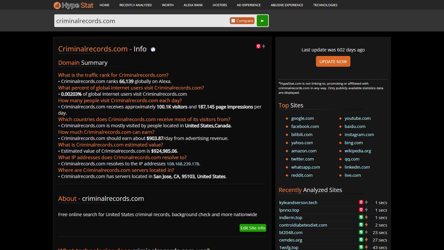Click the green shield icon for bt2048.com
Viewport: 444px width, 250px height.
click(361, 232)
